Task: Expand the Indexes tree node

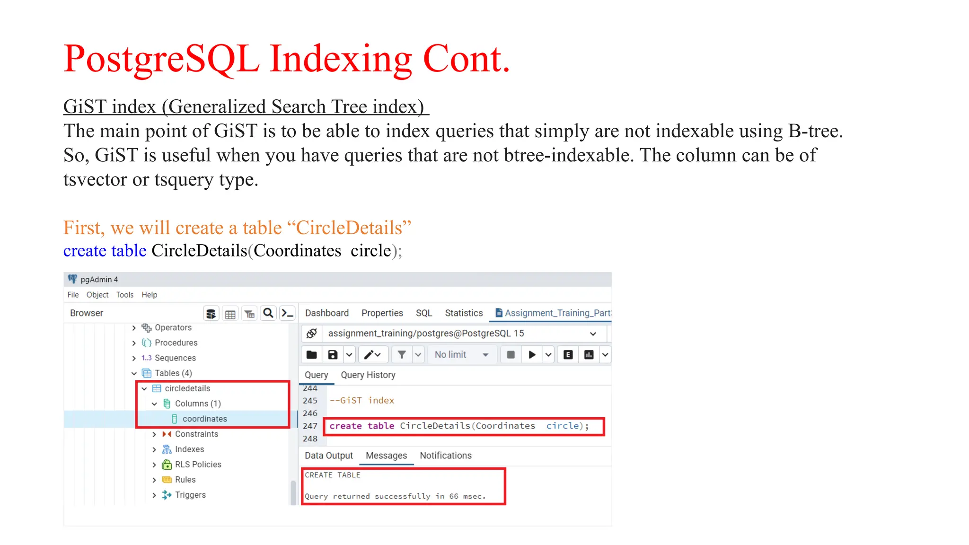Action: 154,449
